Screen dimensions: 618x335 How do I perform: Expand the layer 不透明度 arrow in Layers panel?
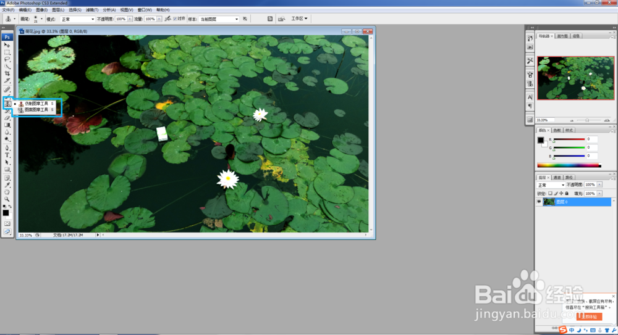pyautogui.click(x=599, y=184)
